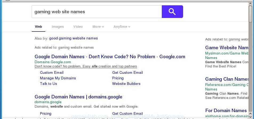Screen dimensions: 254x119
Task: Open Get Custom Email under first ad
Action: pyautogui.click(x=127, y=72)
